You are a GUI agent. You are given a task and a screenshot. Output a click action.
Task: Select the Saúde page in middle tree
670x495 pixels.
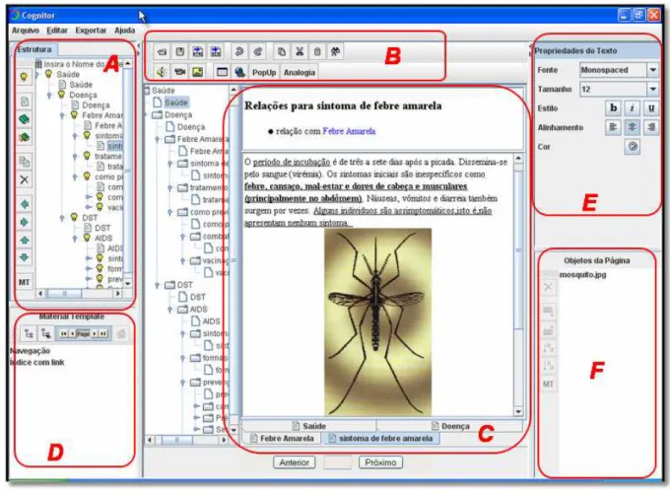175,103
